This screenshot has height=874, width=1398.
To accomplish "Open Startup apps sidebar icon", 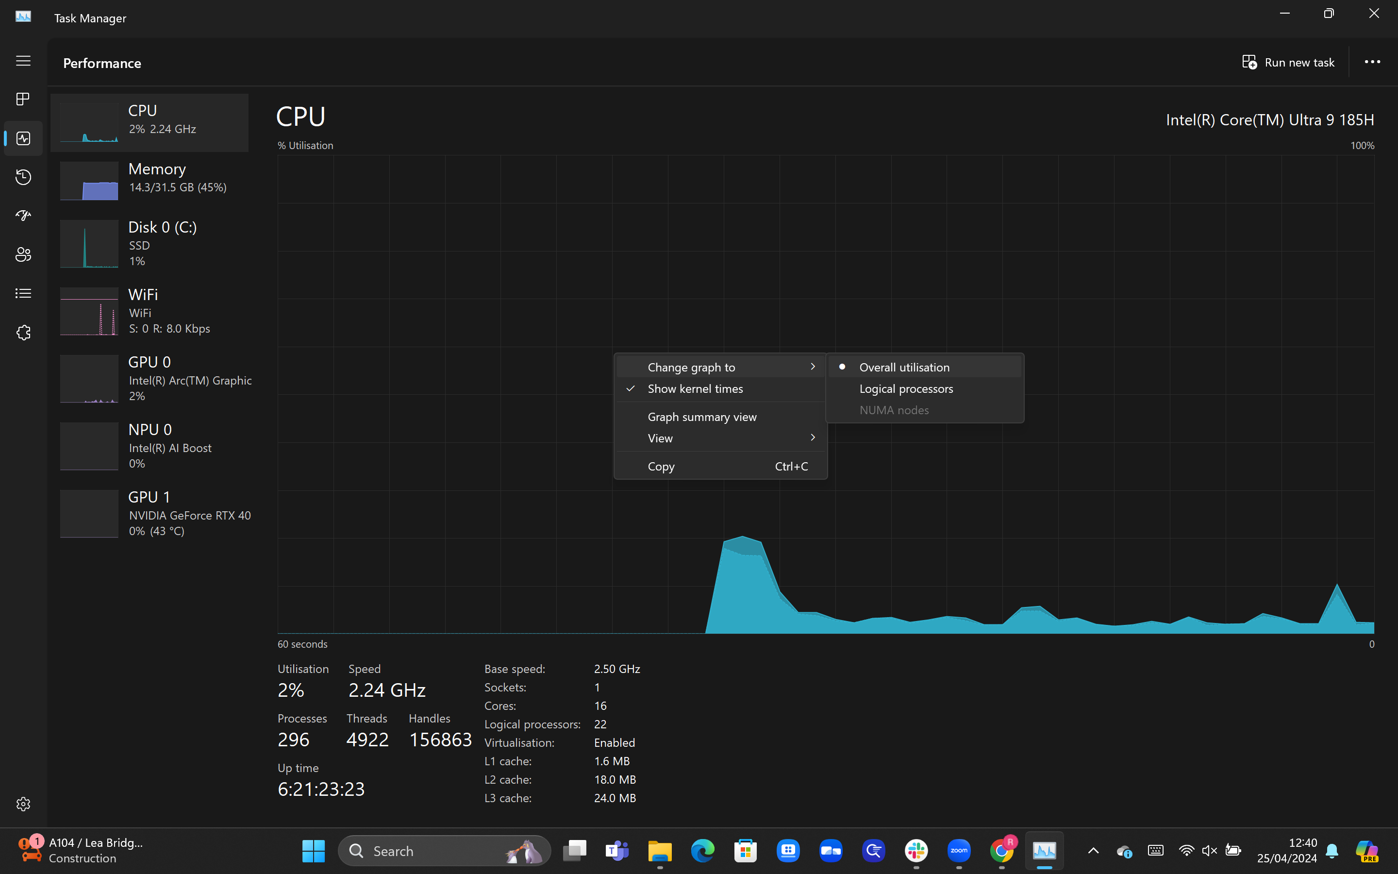I will tap(23, 216).
